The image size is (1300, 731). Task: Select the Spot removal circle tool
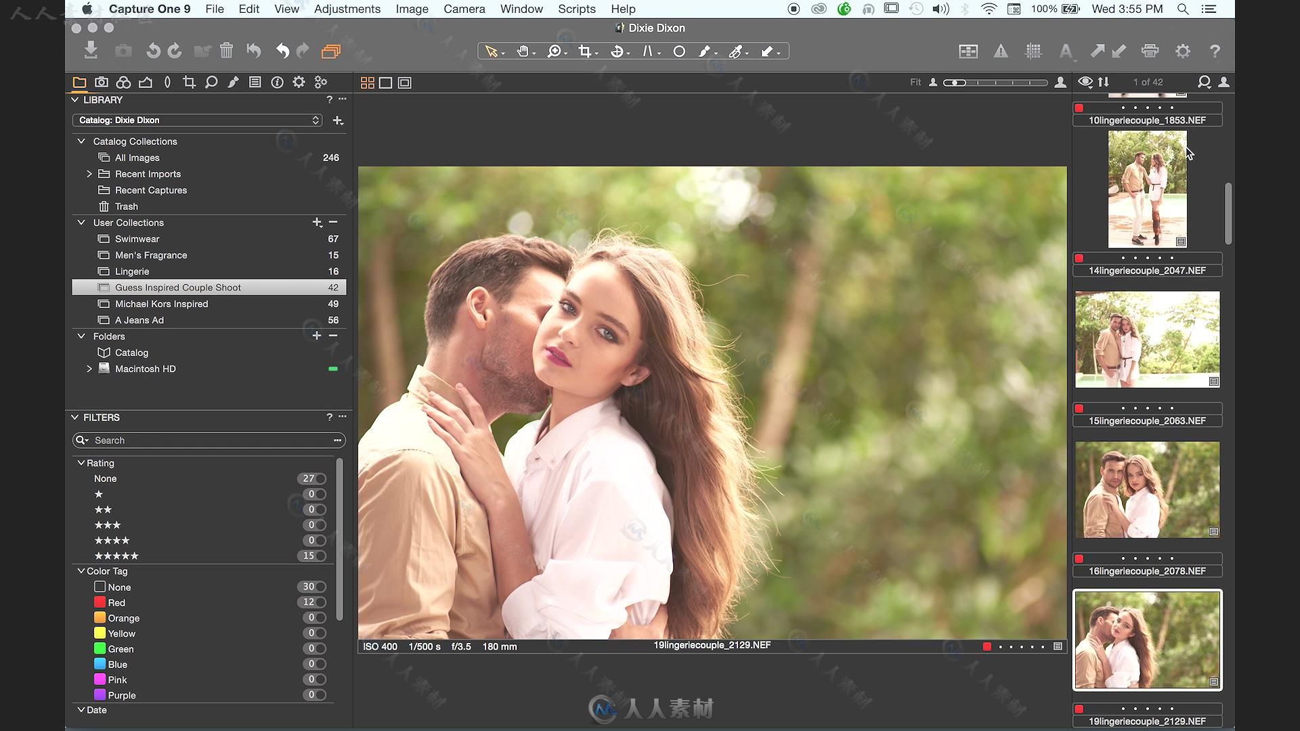pyautogui.click(x=679, y=51)
